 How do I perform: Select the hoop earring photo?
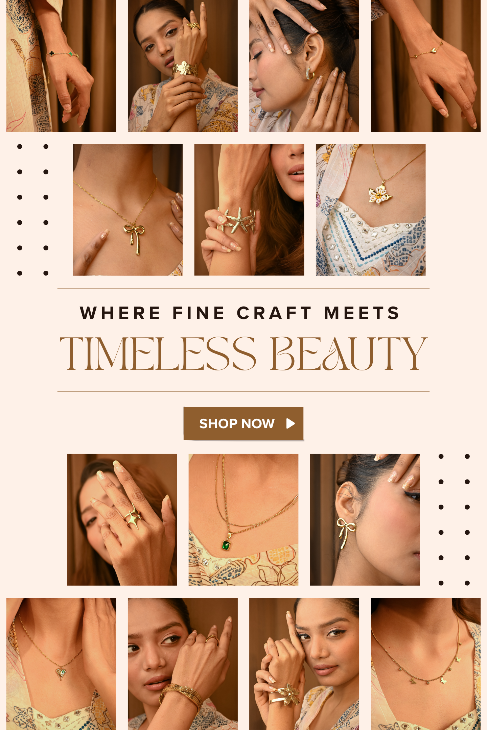304,66
